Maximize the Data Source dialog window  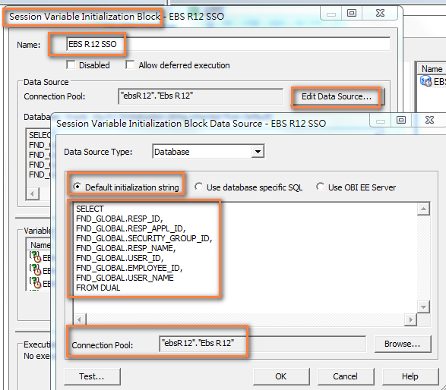(x=401, y=120)
